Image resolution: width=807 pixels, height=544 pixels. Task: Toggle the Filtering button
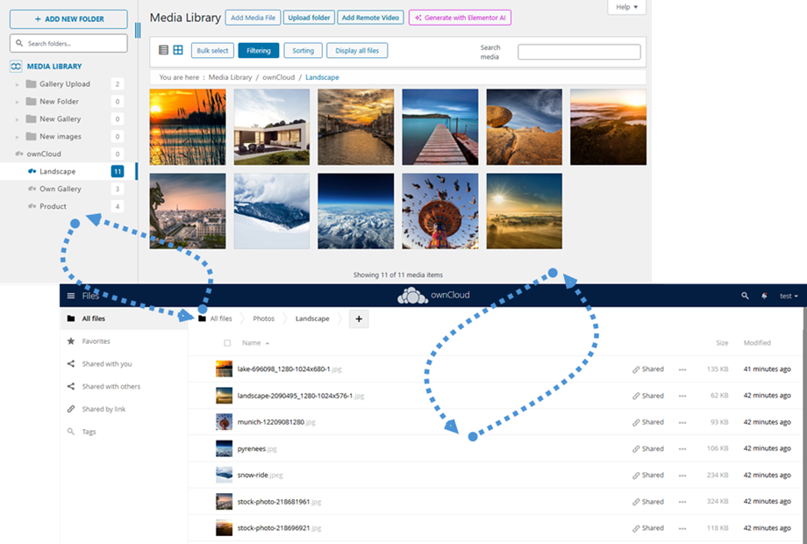click(258, 51)
